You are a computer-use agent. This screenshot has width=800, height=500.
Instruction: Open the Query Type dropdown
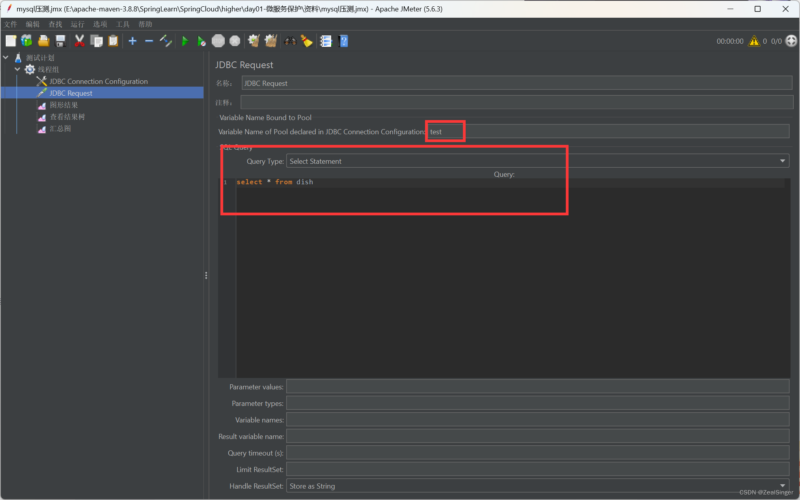click(x=783, y=161)
